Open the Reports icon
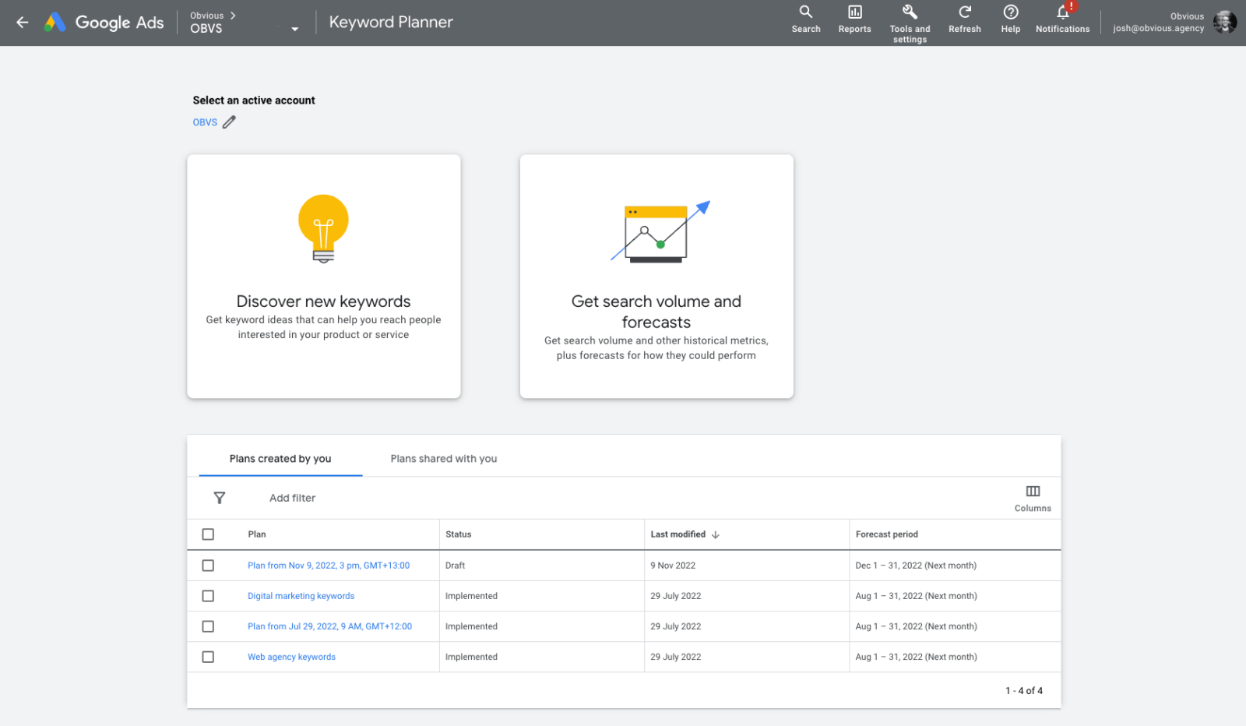 pos(854,12)
